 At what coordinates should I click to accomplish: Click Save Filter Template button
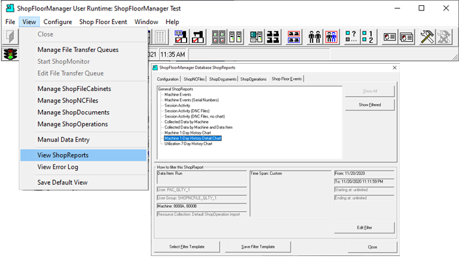pos(258,246)
